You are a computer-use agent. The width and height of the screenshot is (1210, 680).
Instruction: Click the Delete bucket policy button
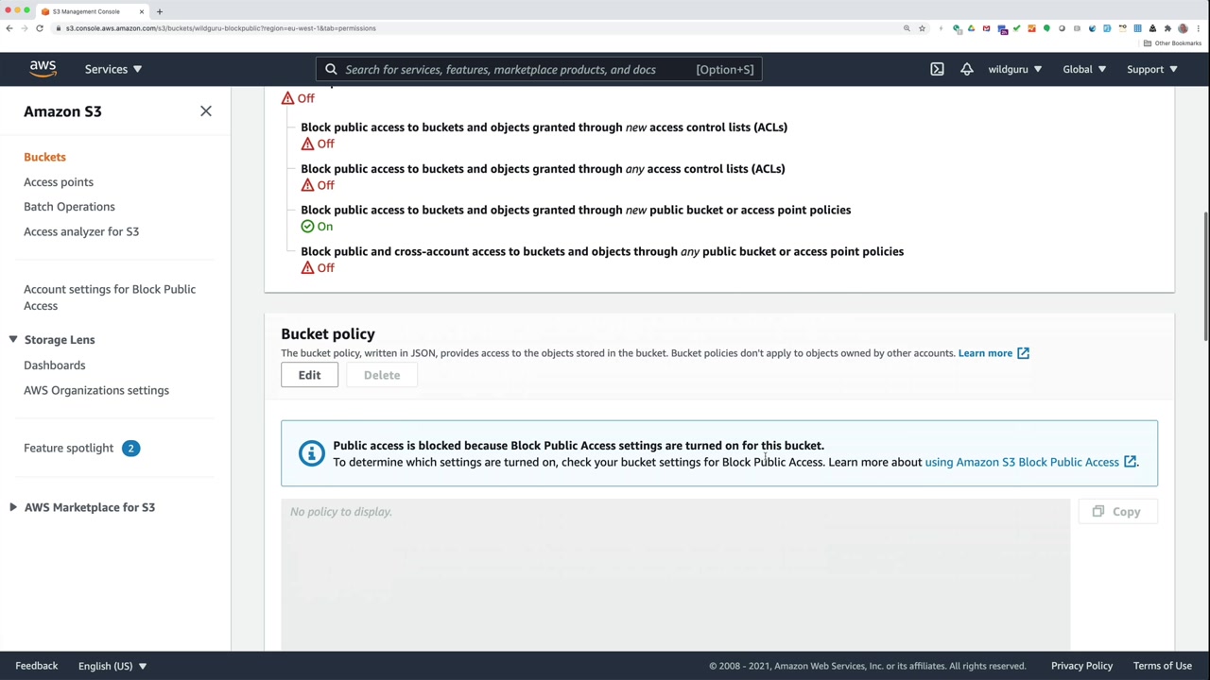point(382,375)
